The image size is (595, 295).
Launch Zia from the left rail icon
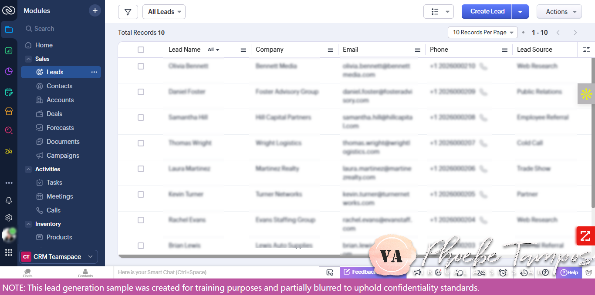9,151
